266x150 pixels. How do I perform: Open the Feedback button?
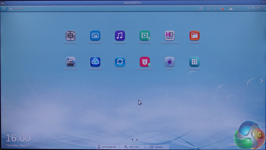(157, 147)
